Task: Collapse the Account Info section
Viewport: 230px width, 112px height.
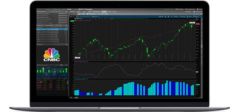Action: click(37, 12)
